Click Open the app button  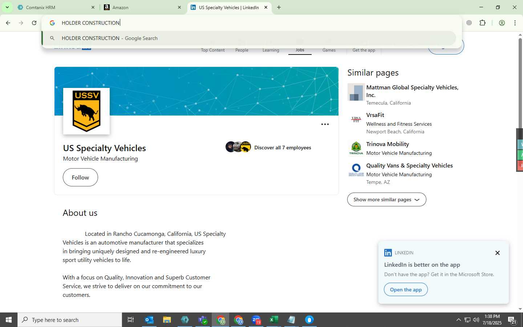tap(406, 290)
